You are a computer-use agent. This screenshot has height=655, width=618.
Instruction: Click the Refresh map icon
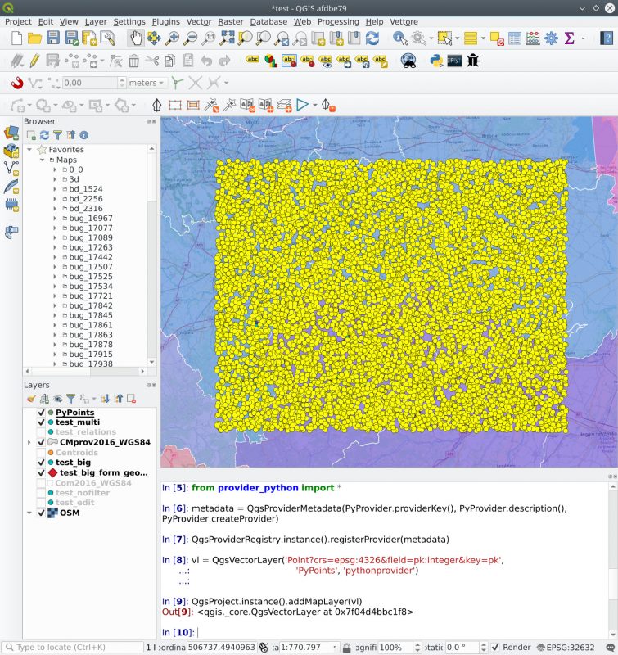point(372,38)
